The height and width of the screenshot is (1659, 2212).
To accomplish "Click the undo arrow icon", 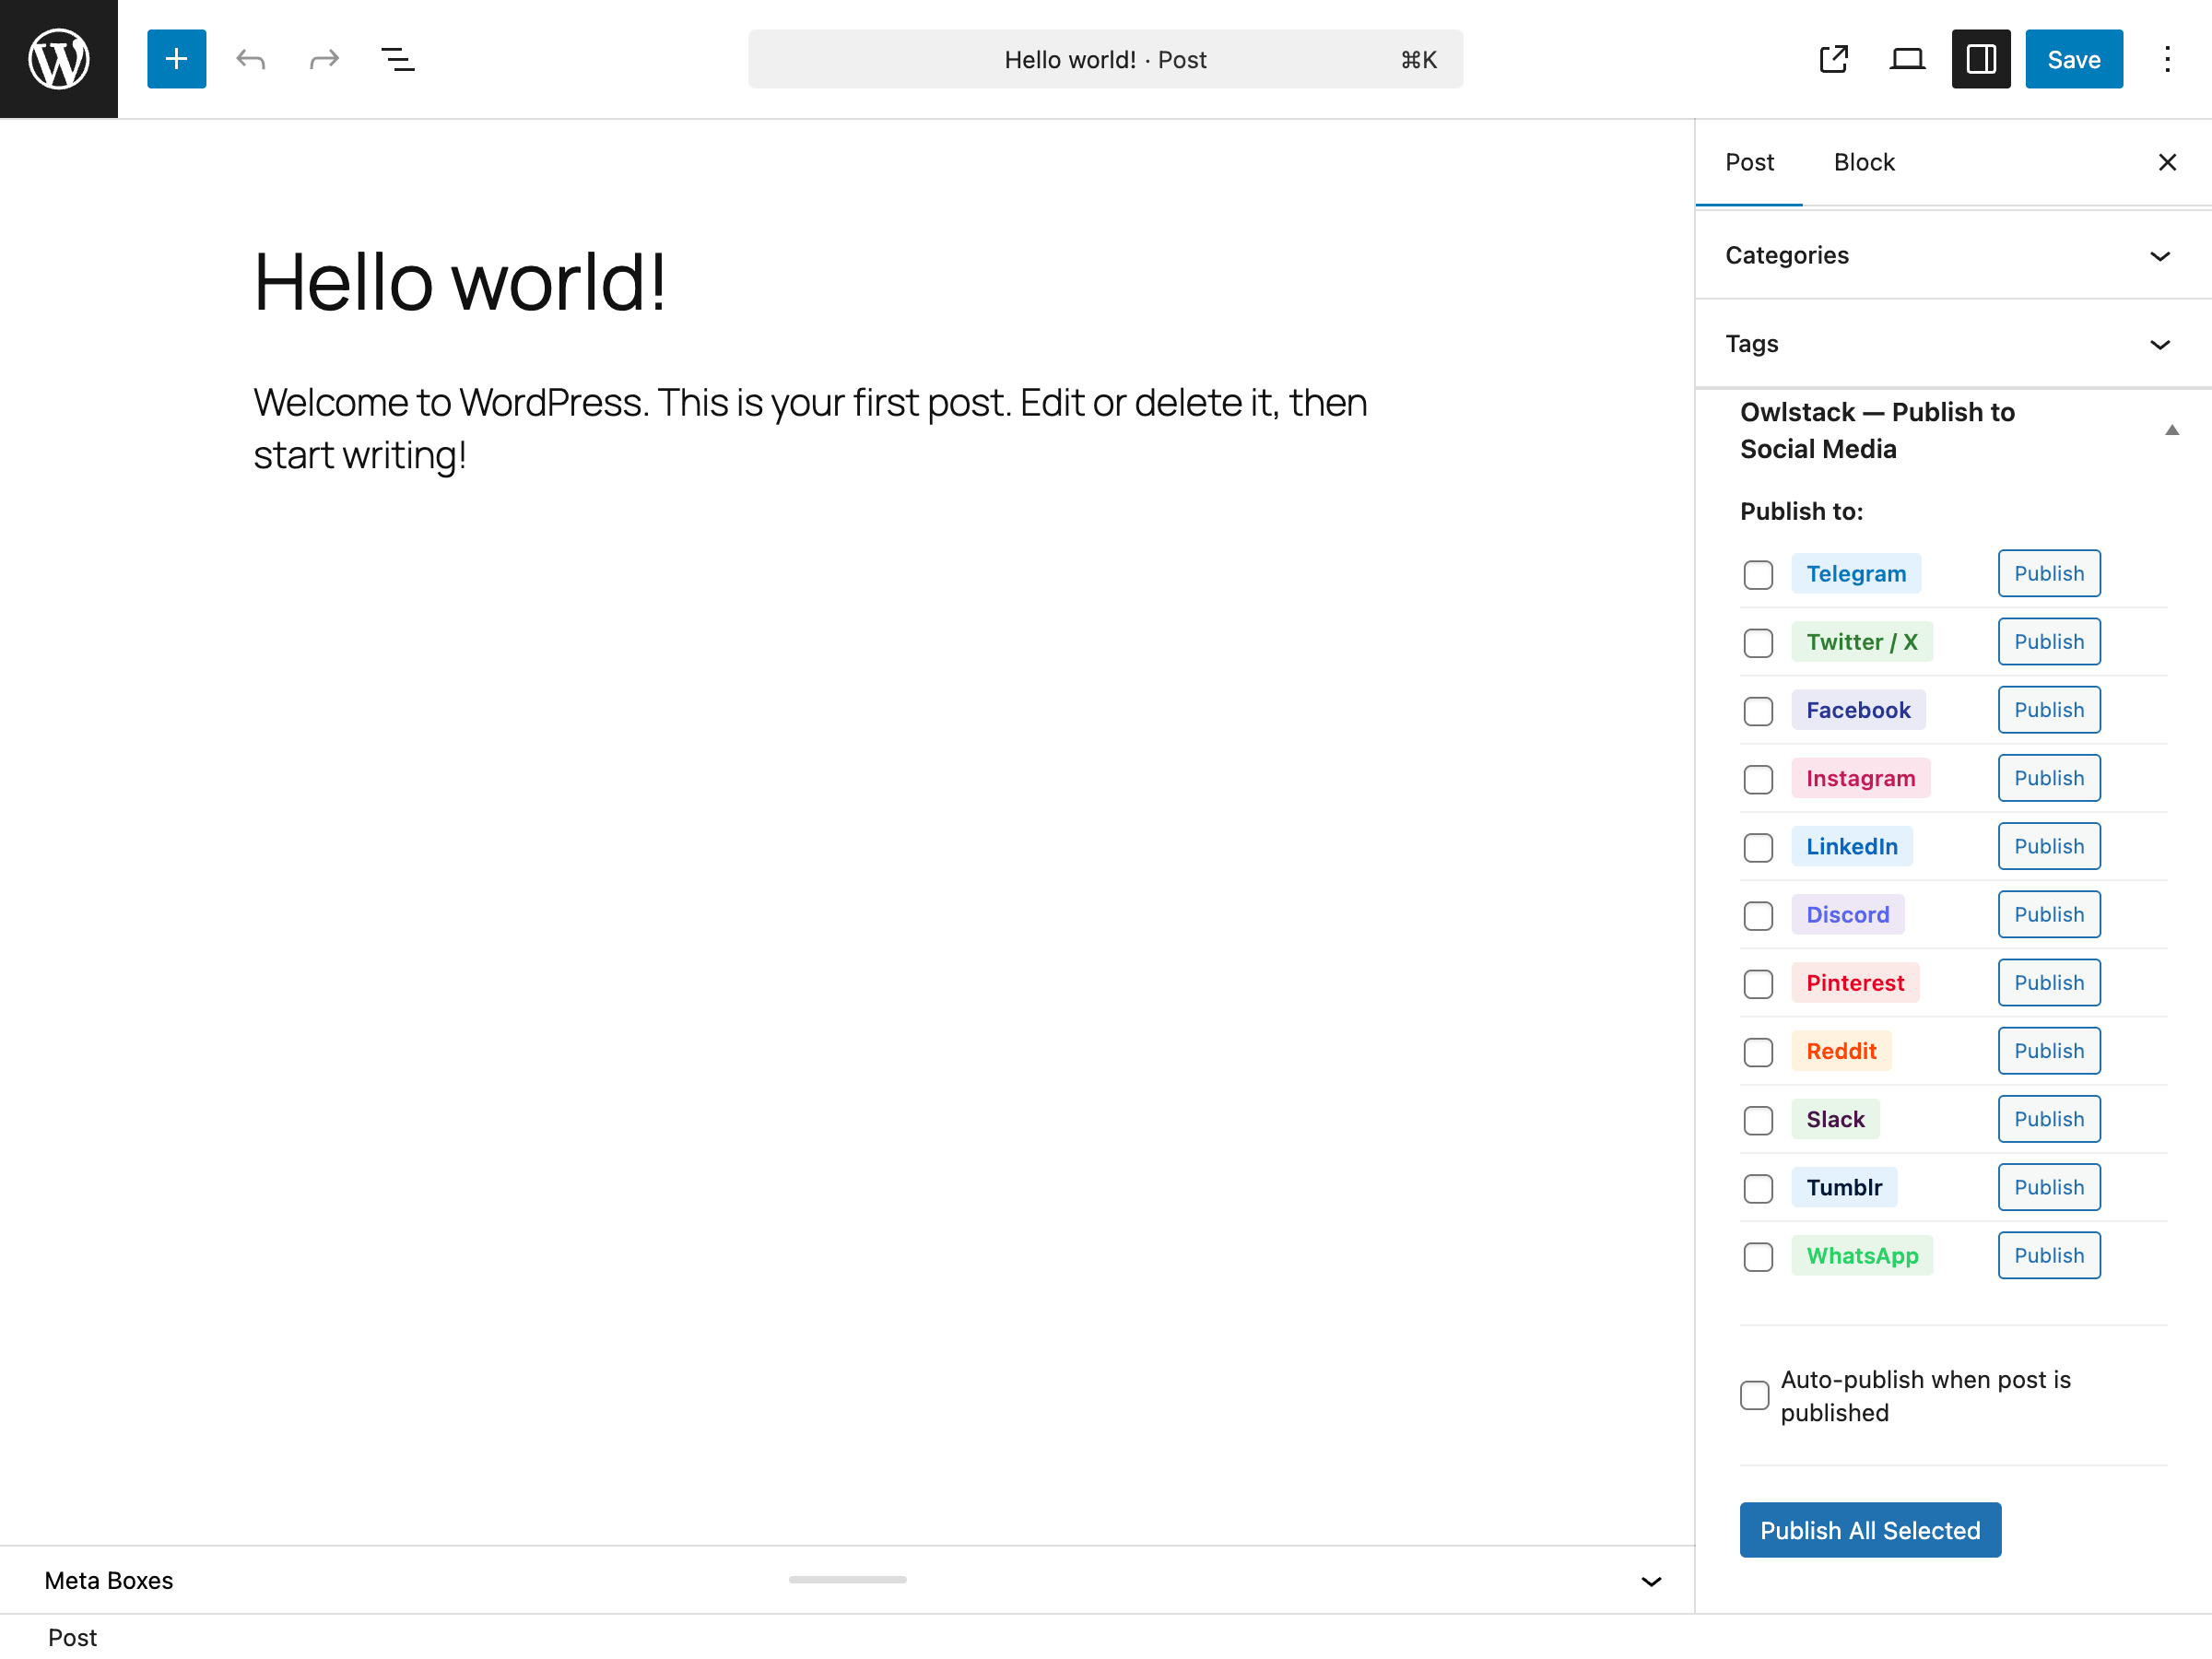I will click(x=250, y=59).
